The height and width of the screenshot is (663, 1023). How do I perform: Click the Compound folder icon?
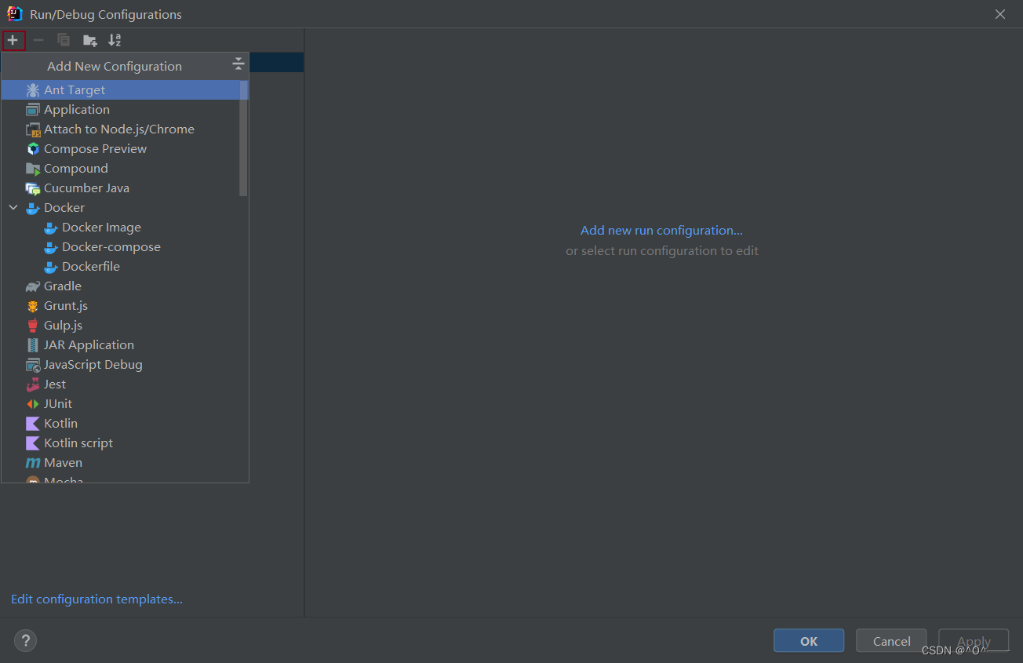33,169
